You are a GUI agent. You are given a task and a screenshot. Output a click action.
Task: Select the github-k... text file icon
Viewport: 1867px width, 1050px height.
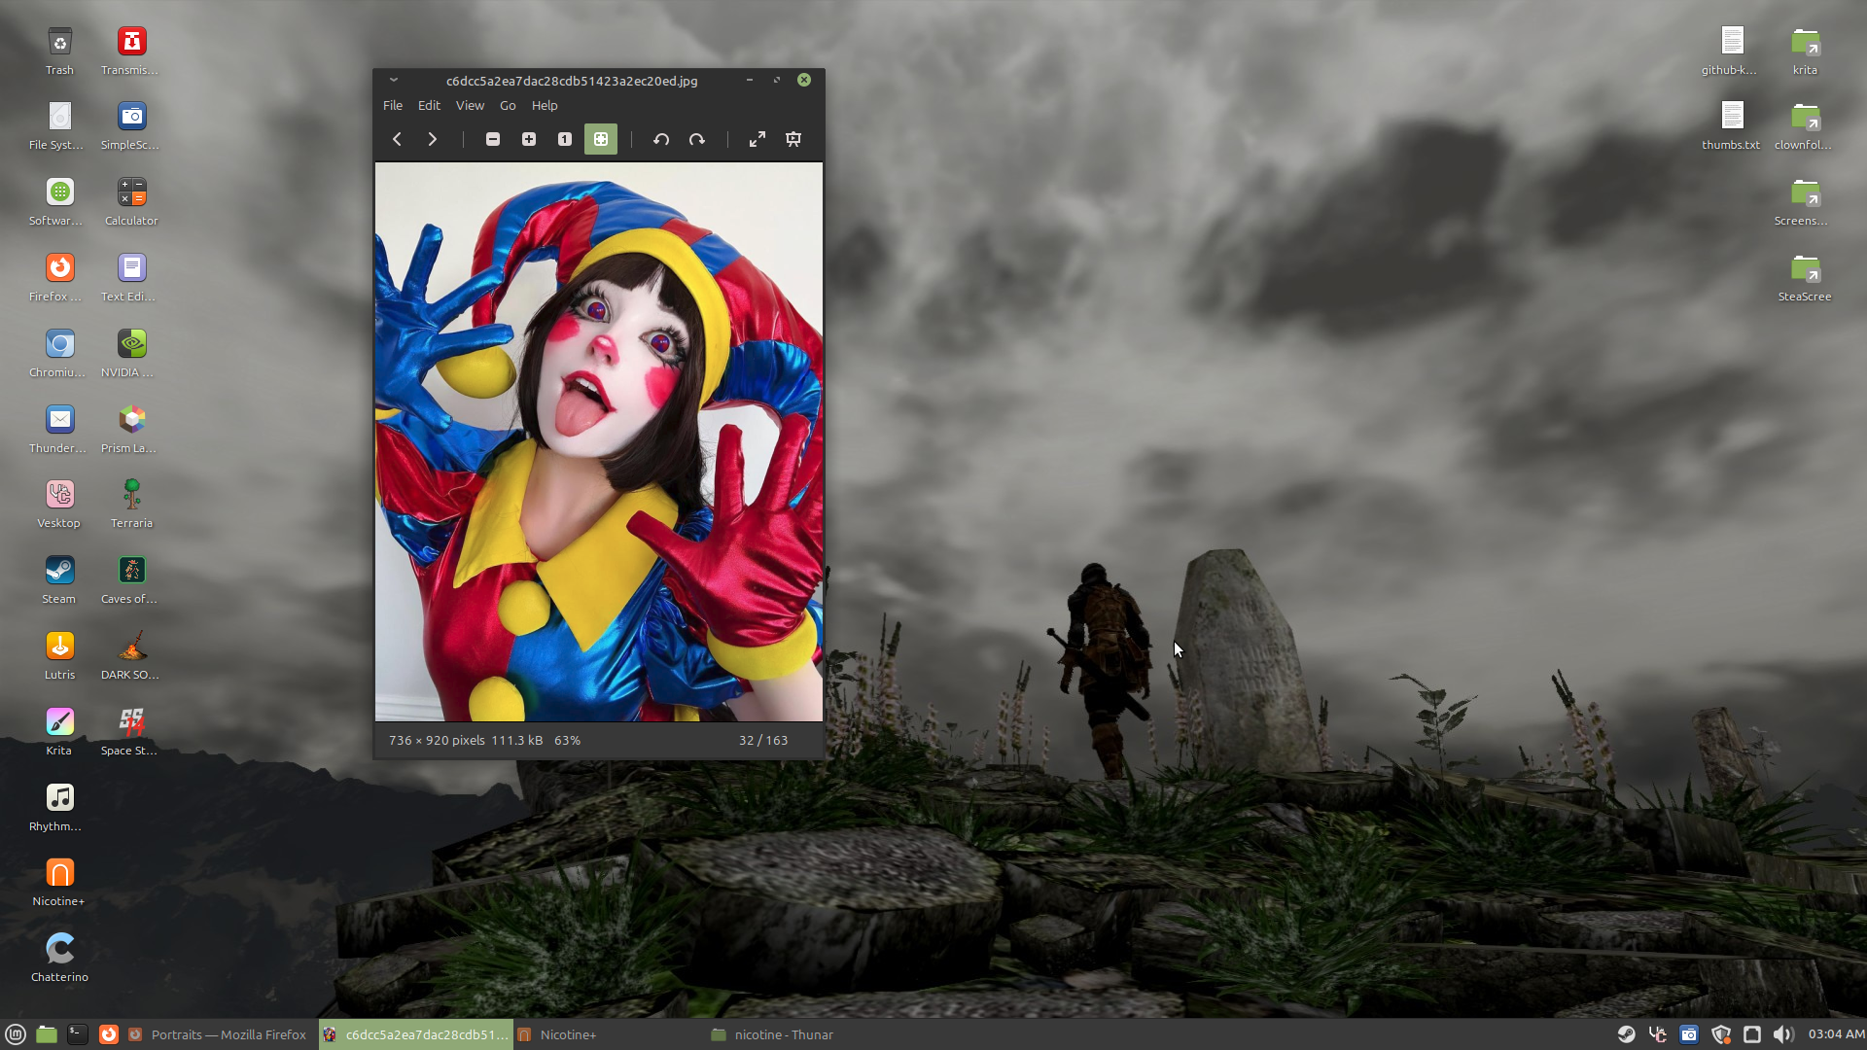tap(1731, 51)
